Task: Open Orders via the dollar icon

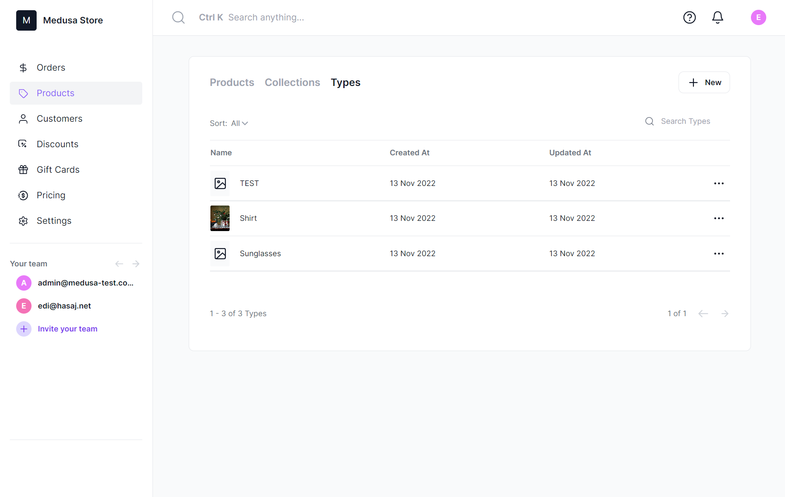Action: (23, 67)
